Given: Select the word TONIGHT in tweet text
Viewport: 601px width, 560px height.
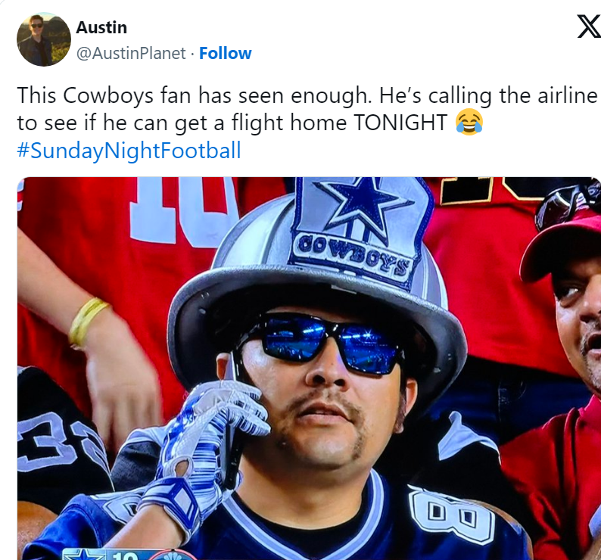Looking at the screenshot, I should (x=400, y=123).
